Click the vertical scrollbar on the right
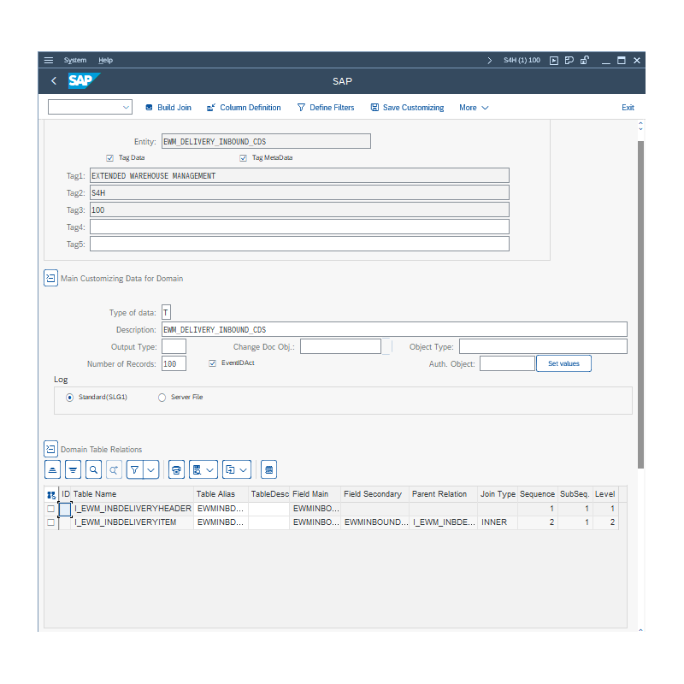The height and width of the screenshot is (684, 684). coord(641,299)
